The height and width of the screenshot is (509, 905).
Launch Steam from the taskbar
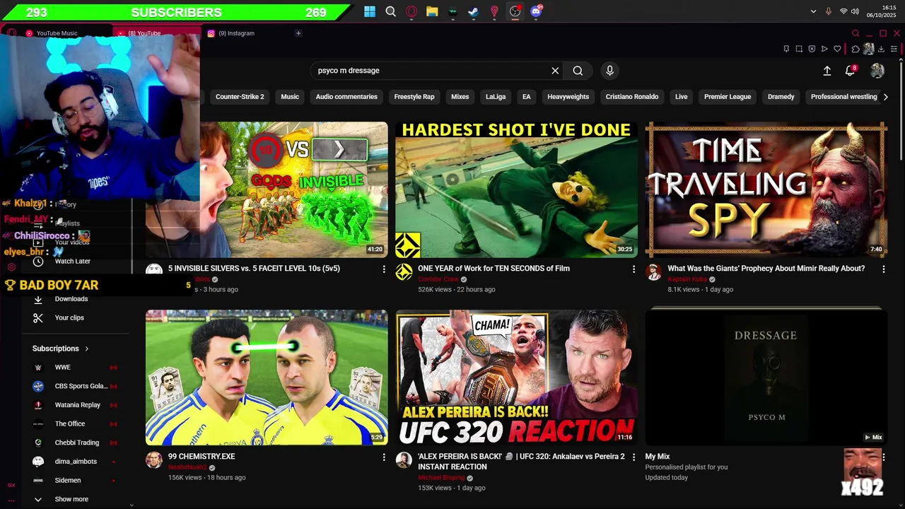[x=474, y=11]
